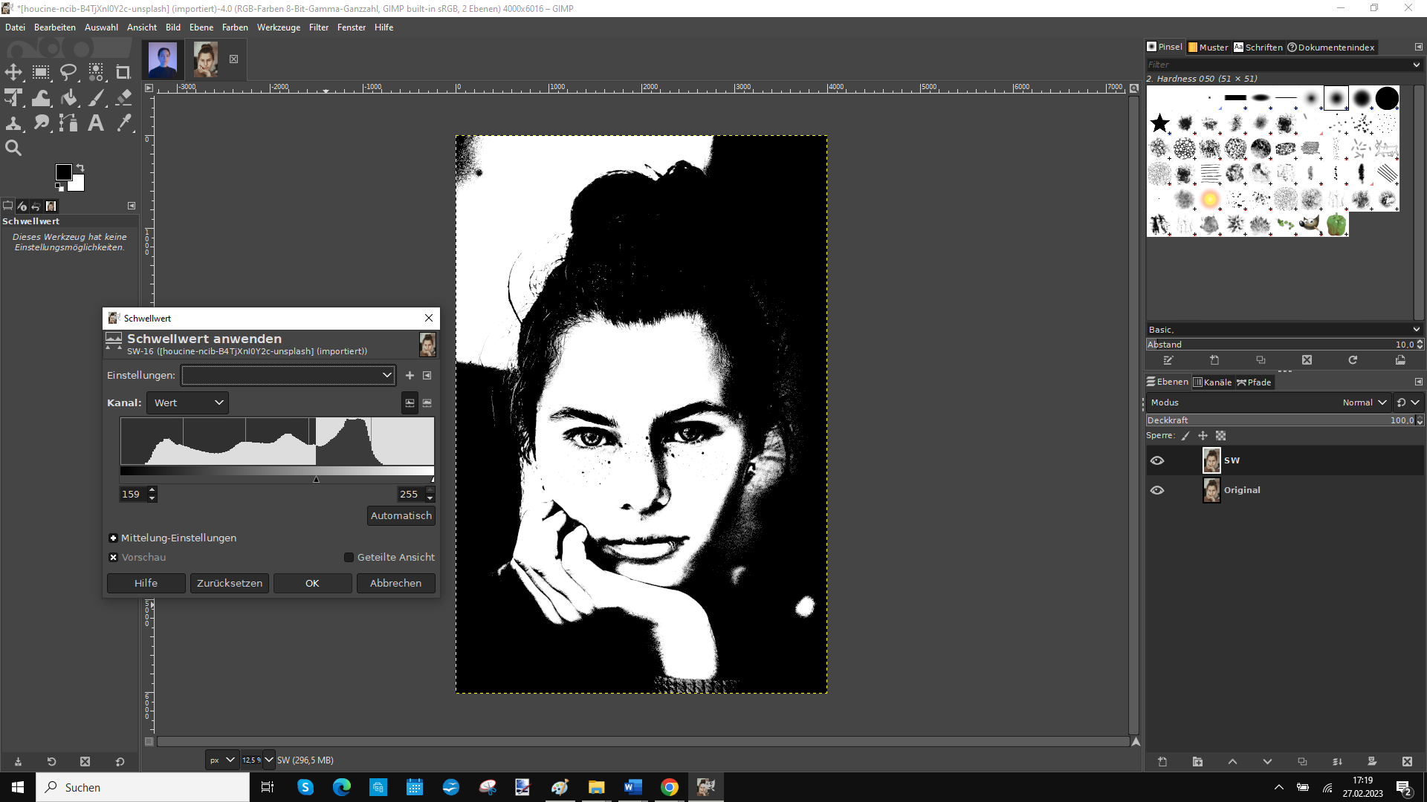Enable the Geteilte Ansicht checkbox
1427x802 pixels.
(348, 557)
